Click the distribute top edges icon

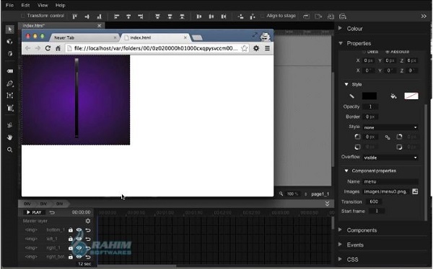point(157,17)
